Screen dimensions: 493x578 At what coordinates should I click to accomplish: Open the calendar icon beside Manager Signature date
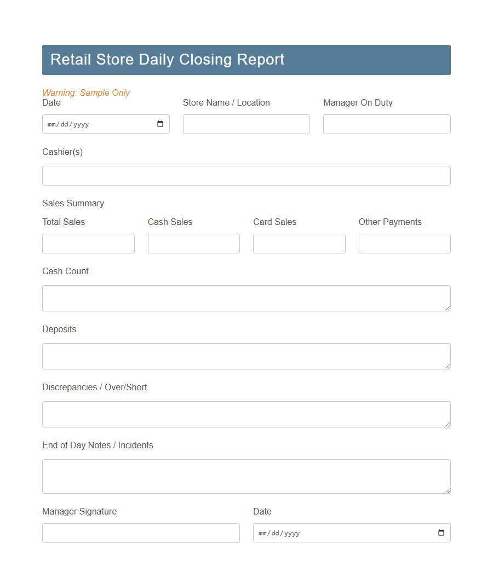tap(442, 533)
